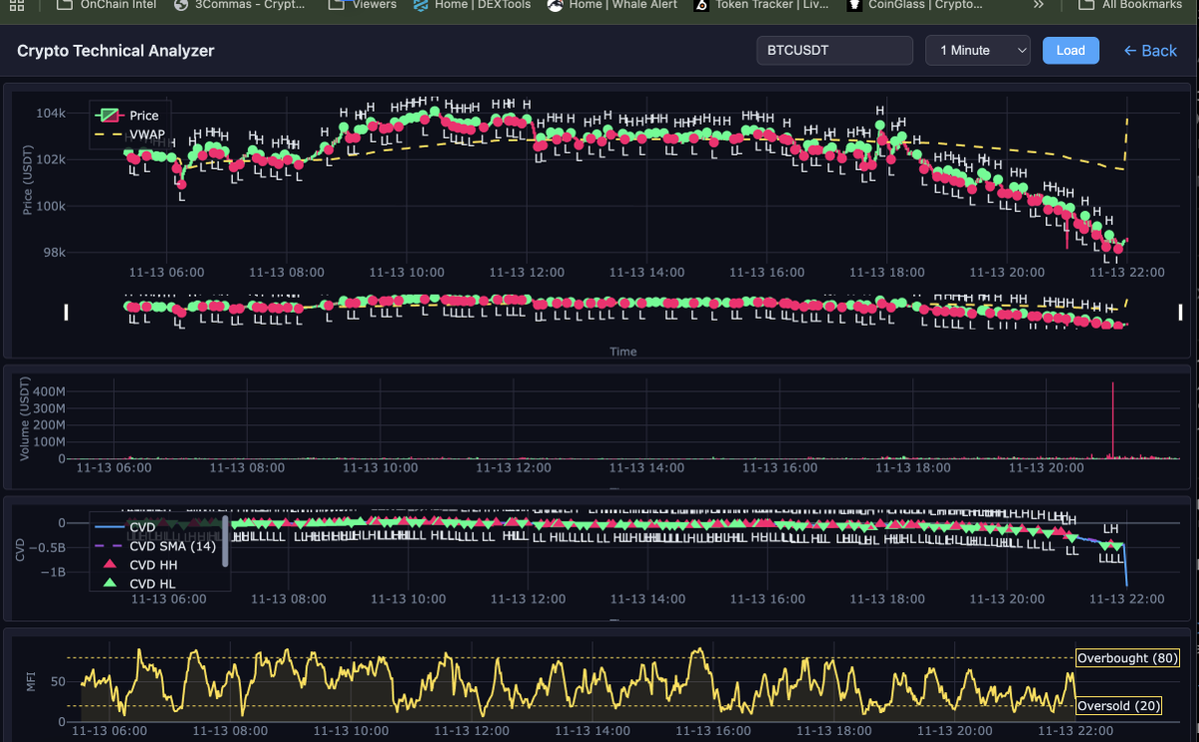Viewport: 1199px width, 742px height.
Task: Click the 400M volume axis label
Action: point(48,392)
